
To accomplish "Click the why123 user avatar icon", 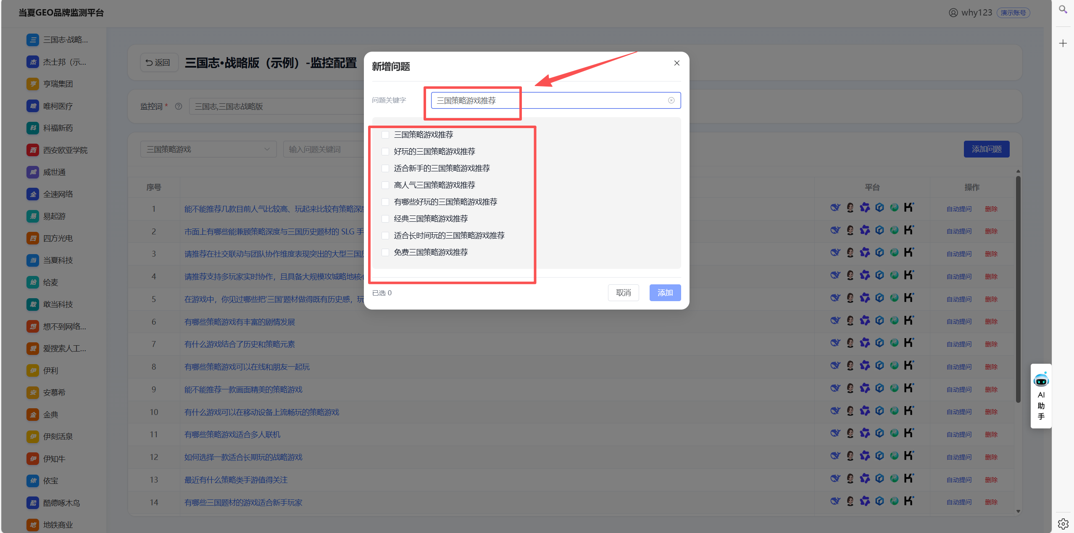I will click(953, 13).
